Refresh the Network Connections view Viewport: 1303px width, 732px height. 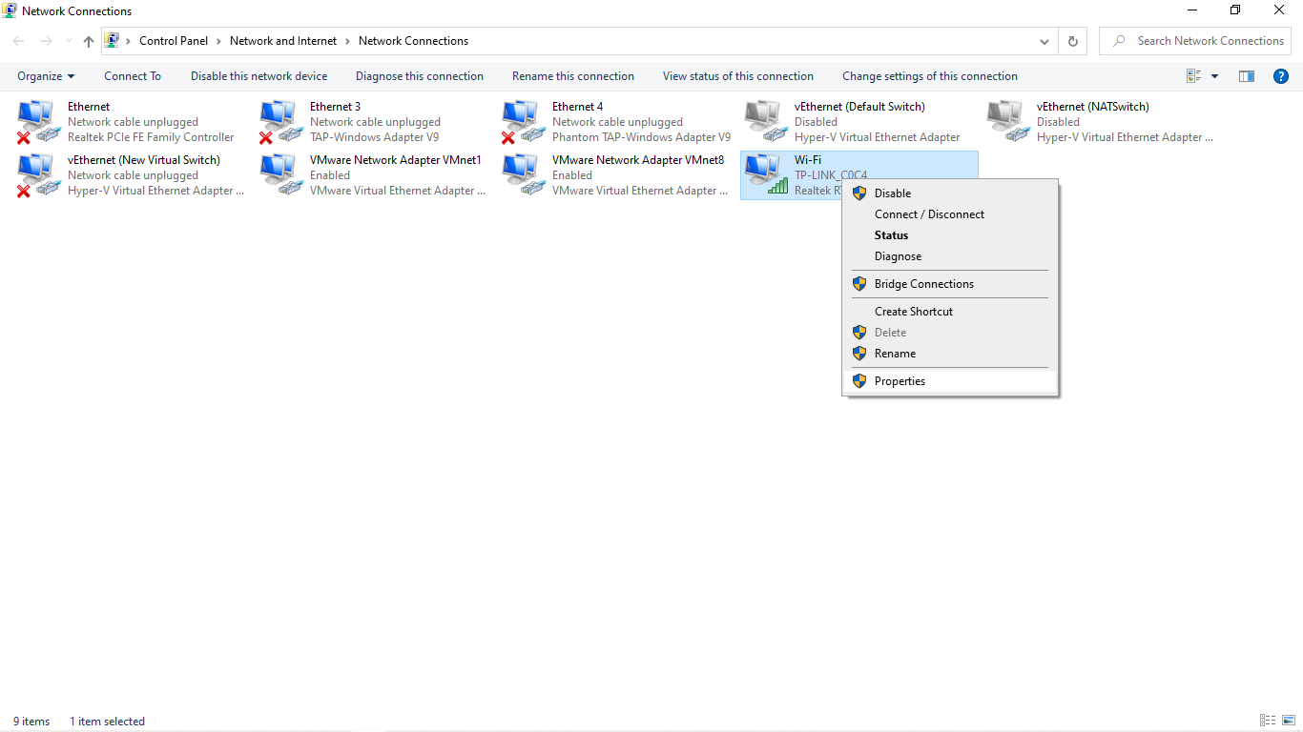tap(1073, 41)
